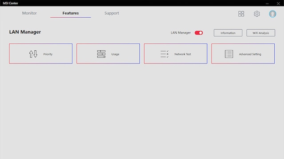
Task: Click the Information button
Action: [x=228, y=33]
